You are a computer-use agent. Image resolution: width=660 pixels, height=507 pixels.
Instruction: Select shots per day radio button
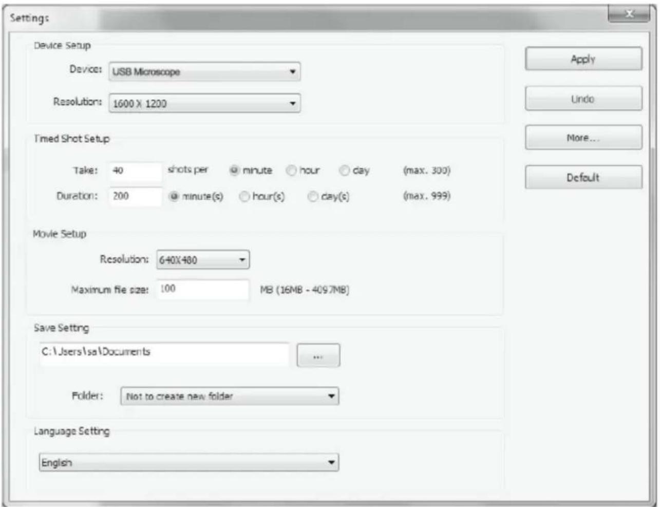(x=345, y=170)
